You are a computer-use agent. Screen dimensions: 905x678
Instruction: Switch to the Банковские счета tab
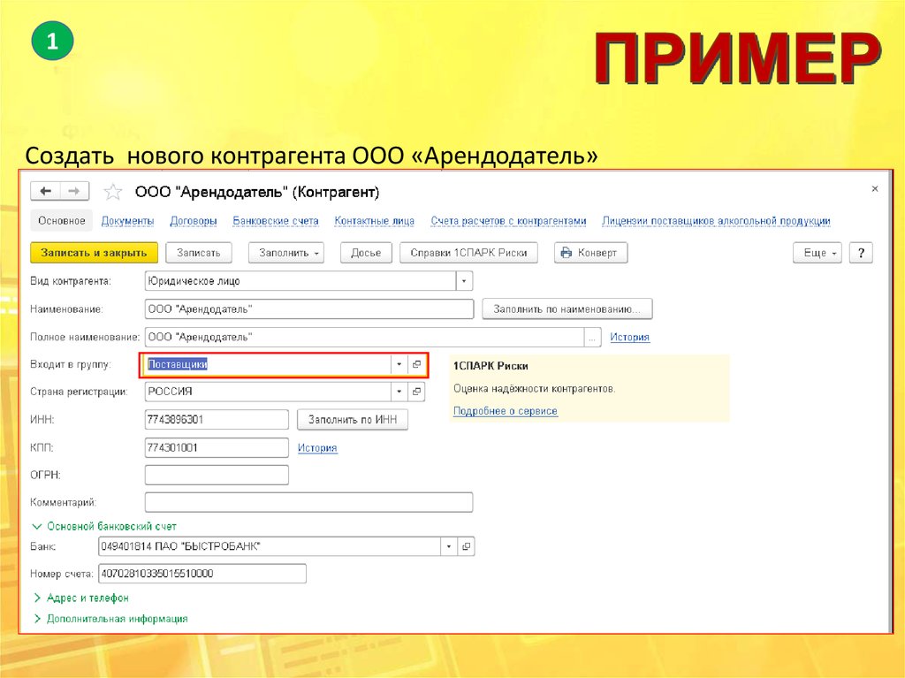[276, 221]
